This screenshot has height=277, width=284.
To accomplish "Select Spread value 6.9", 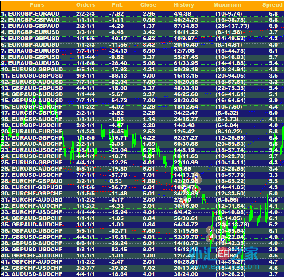I will 273,26.
